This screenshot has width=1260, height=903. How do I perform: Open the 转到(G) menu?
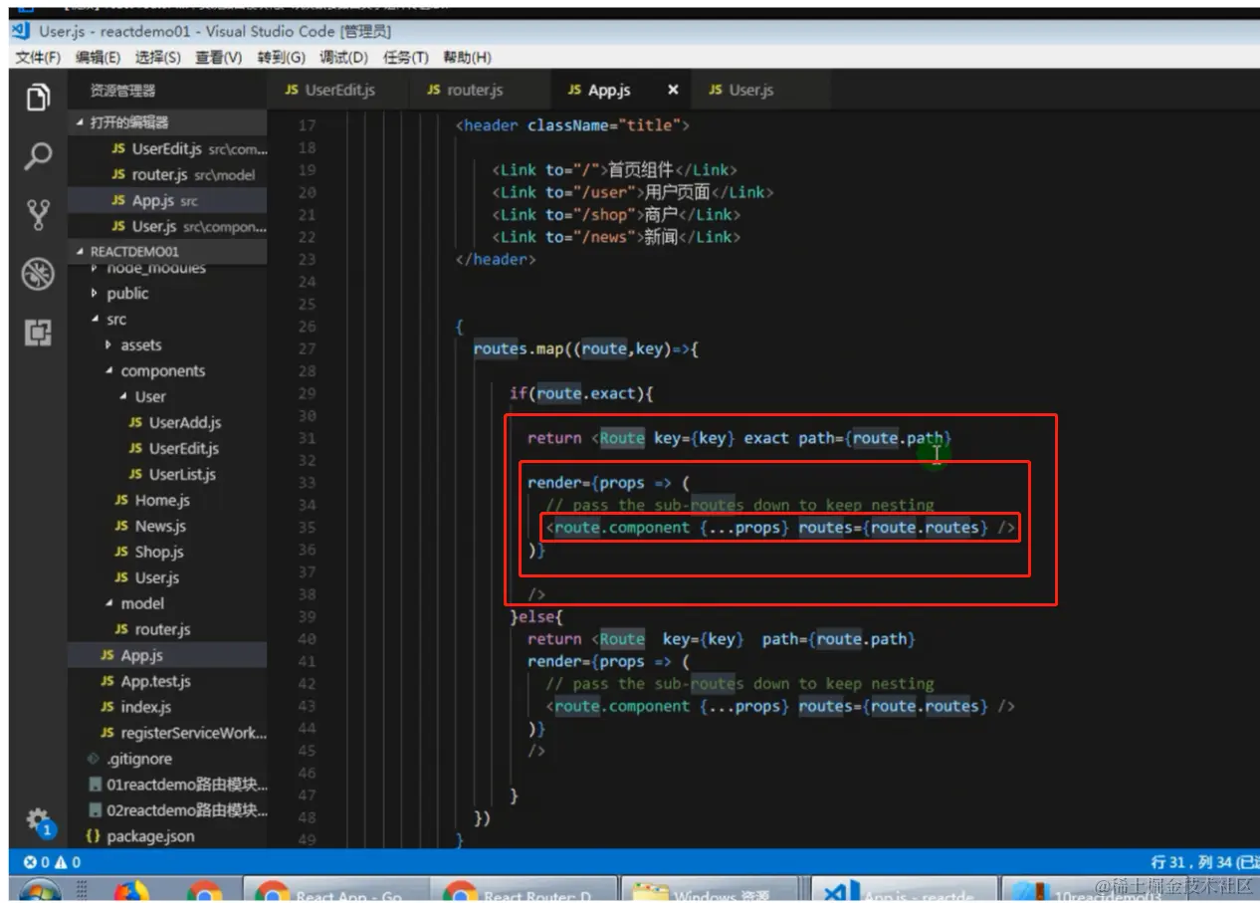(282, 58)
